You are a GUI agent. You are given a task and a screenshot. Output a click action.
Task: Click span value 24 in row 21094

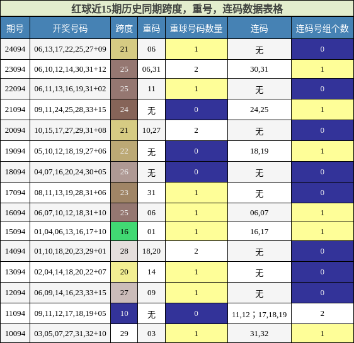[124, 110]
